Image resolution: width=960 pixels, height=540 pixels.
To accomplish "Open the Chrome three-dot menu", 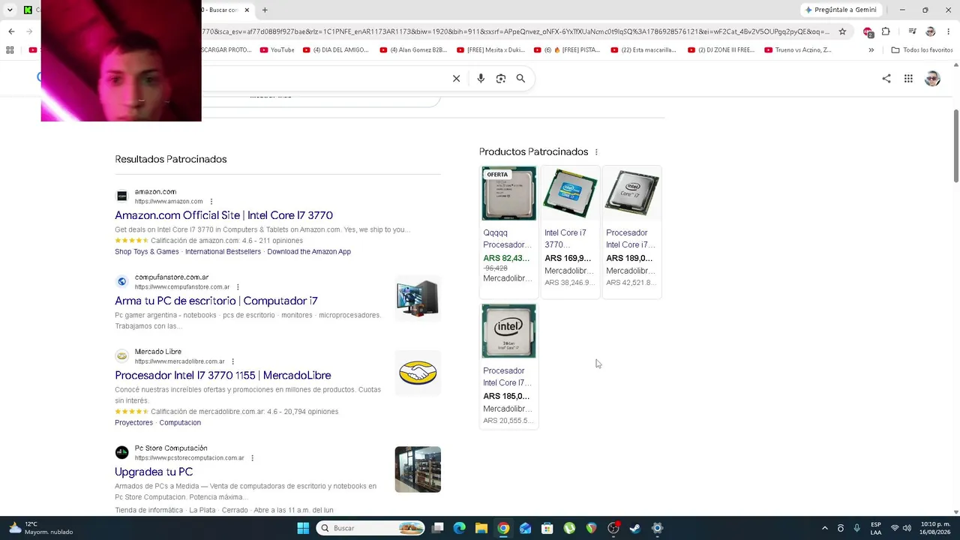I will click(x=949, y=31).
